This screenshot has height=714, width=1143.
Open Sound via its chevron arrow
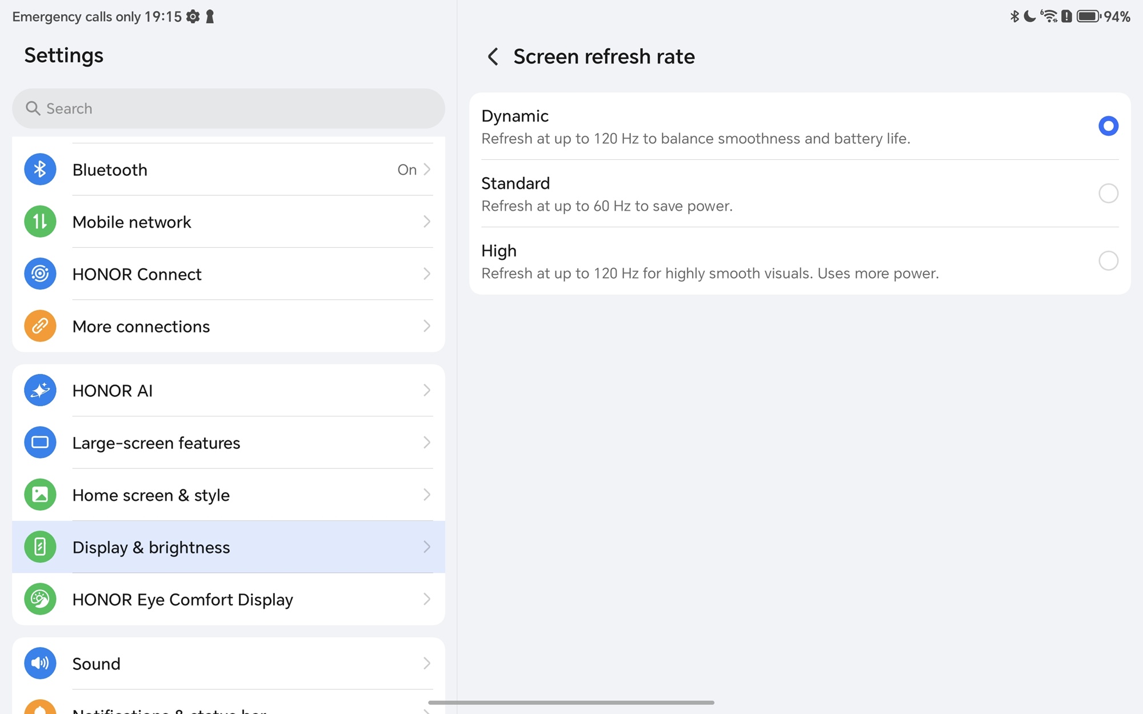point(426,663)
